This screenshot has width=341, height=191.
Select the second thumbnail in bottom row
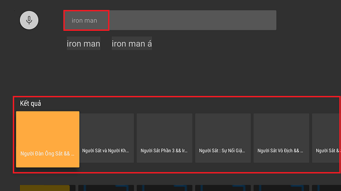[106, 188]
